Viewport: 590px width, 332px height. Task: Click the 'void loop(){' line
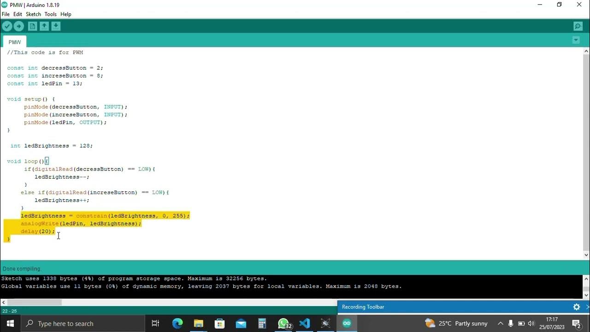(x=28, y=161)
